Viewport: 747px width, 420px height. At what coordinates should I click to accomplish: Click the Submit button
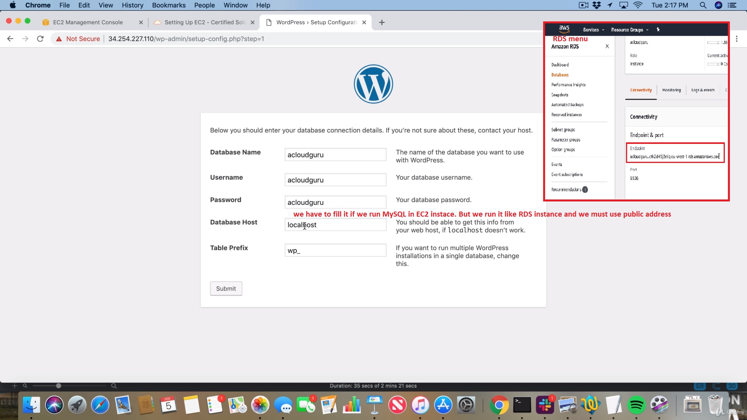pos(226,289)
